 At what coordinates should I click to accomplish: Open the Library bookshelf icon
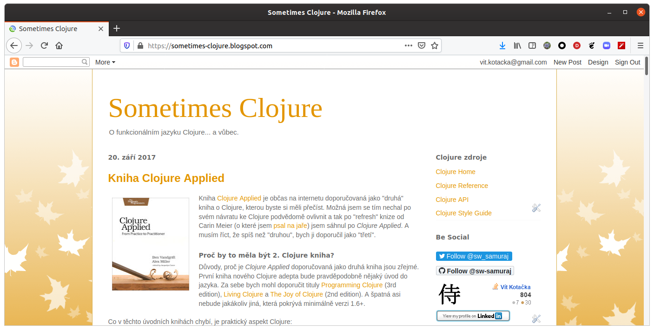click(517, 45)
